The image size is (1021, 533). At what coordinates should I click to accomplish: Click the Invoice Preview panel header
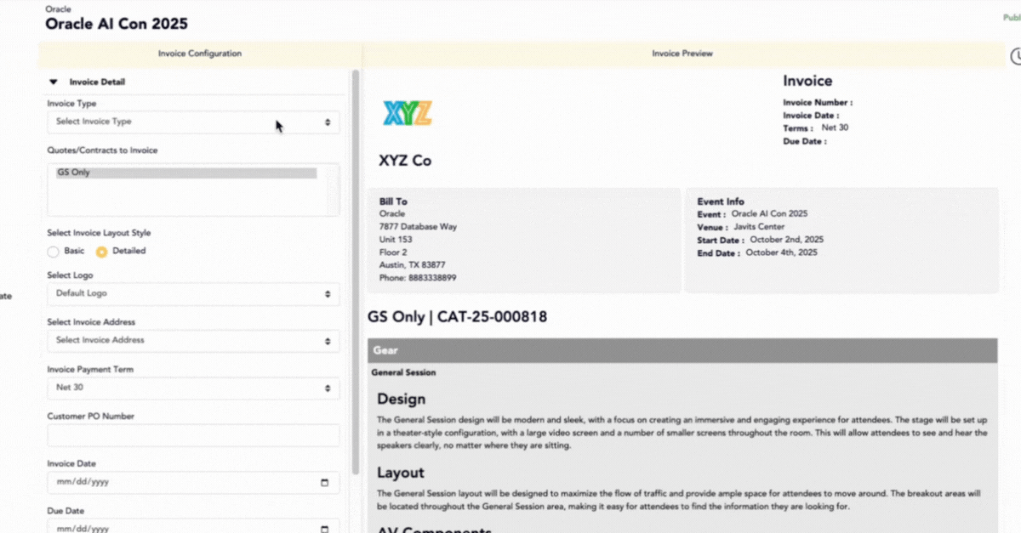coord(682,54)
